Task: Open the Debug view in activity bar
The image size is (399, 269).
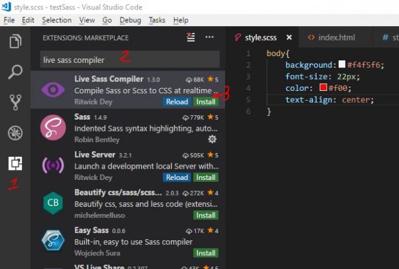Action: (x=15, y=133)
